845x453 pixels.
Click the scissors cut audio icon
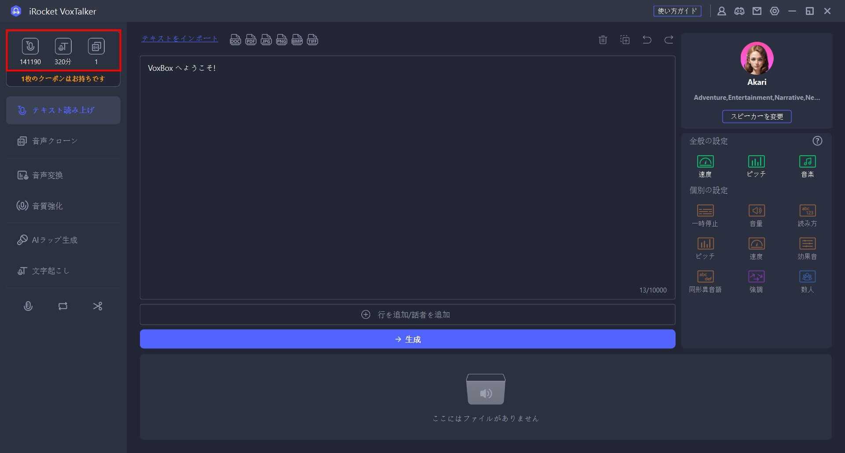[x=98, y=306]
